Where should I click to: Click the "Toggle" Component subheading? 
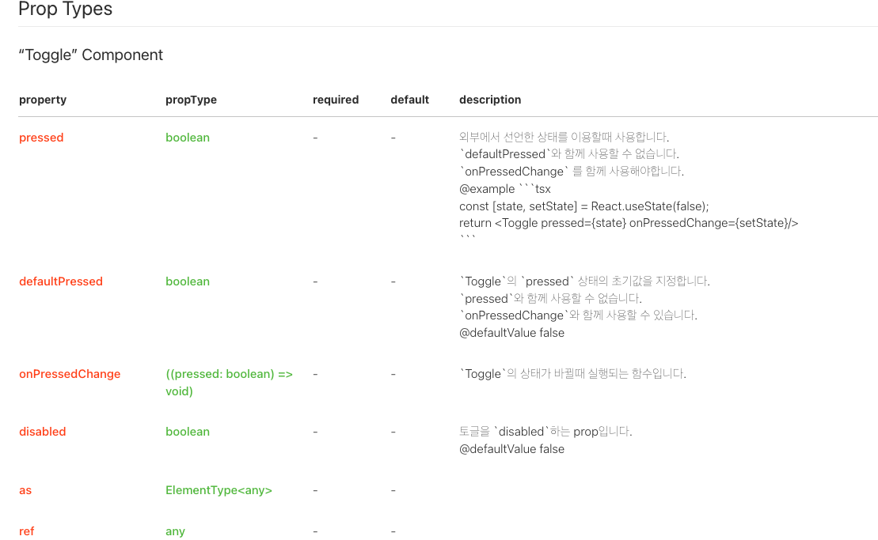tap(91, 55)
